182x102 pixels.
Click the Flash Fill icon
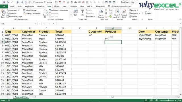(x=106, y=10)
